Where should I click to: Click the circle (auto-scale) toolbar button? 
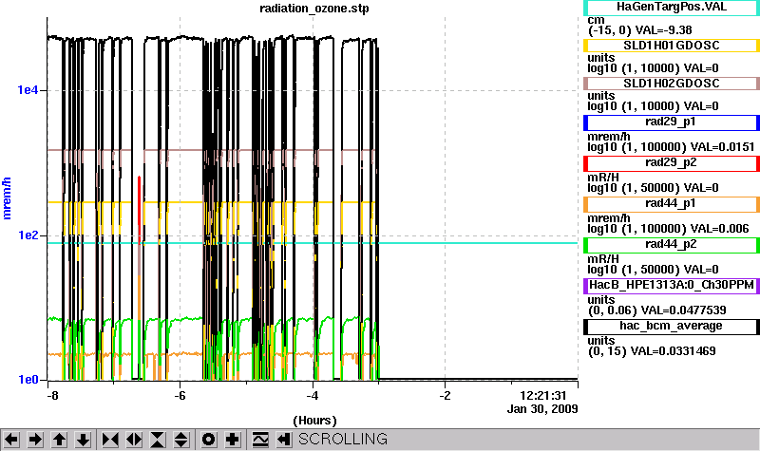pyautogui.click(x=208, y=440)
